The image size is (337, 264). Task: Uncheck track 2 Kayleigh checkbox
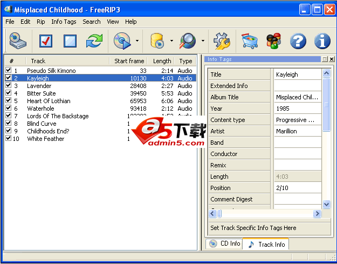[9, 77]
